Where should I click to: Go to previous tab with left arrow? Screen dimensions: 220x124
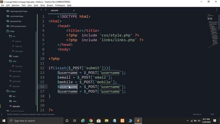(41, 10)
